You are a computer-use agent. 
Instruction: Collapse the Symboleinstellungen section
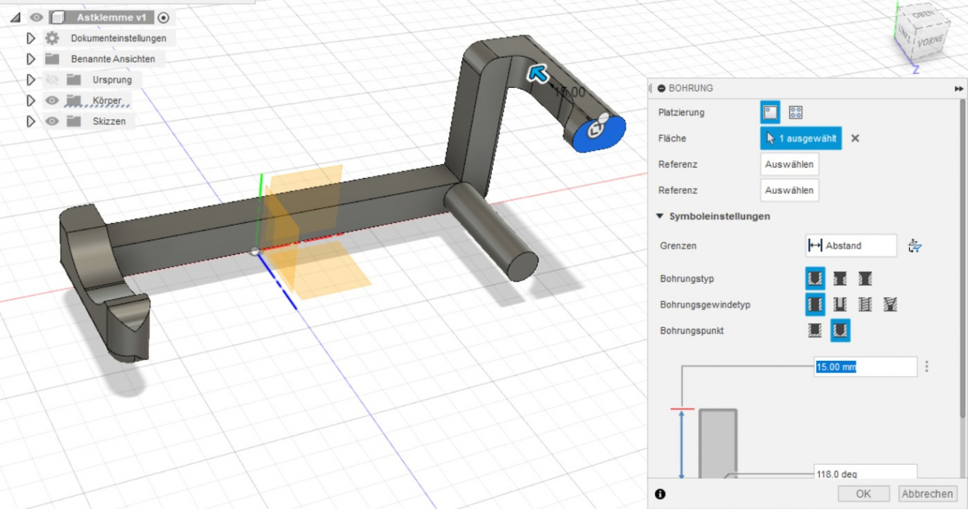click(660, 216)
